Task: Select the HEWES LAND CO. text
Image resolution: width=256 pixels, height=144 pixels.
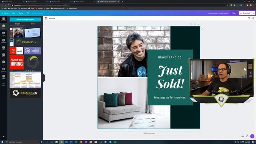Action: (170, 57)
